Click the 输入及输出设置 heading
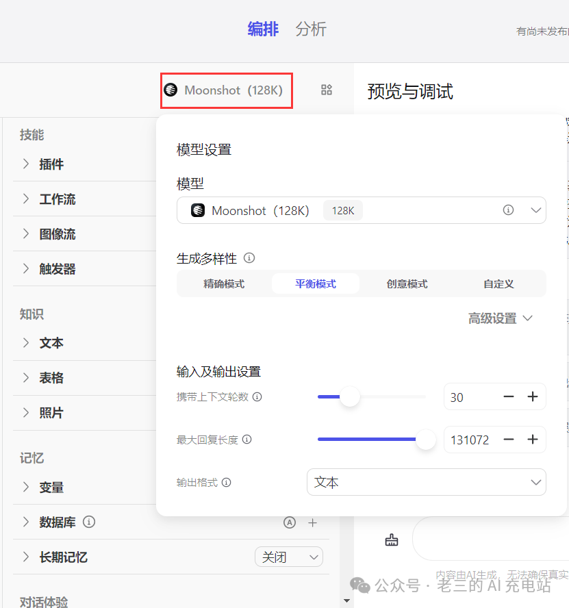 tap(218, 372)
